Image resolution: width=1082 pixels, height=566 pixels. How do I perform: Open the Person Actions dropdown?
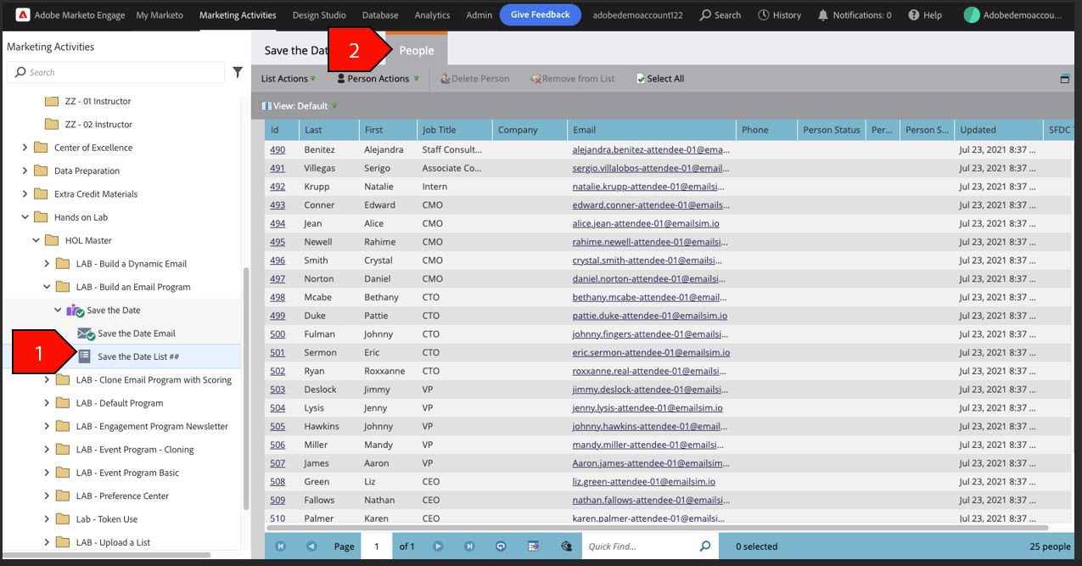click(x=378, y=79)
